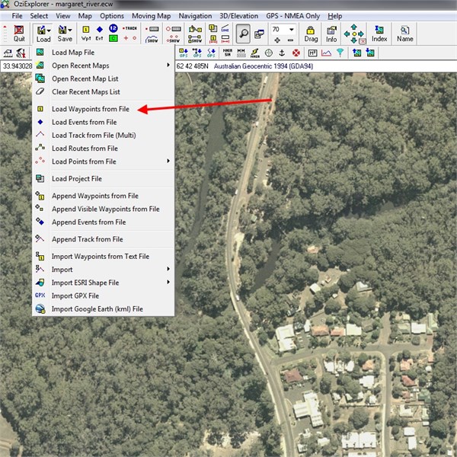Click the cyan funnel filter icon
Image resolution: width=457 pixels, height=457 pixels.
340,53
